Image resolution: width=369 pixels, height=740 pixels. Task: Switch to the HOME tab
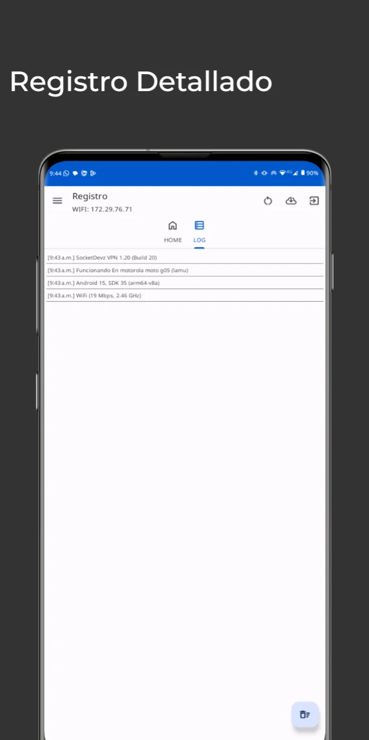(173, 232)
